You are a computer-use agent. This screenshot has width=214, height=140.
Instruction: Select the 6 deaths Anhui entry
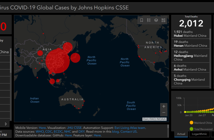tap(190, 67)
